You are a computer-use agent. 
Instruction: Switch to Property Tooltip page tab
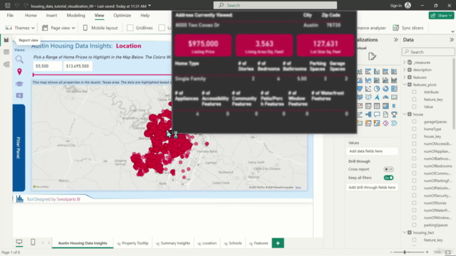pyautogui.click(x=133, y=243)
